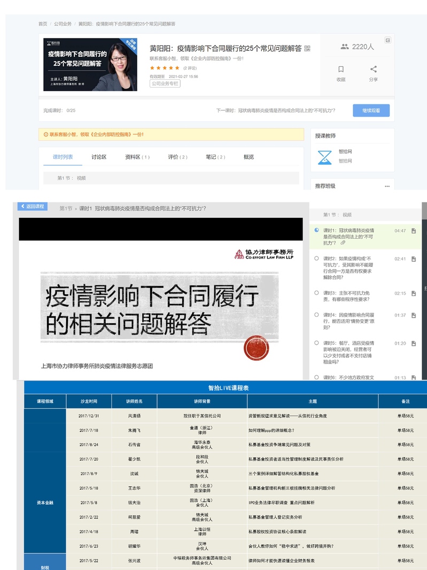Image resolution: width=427 pixels, height=570 pixels.
Task: Select the 课时3 status circle
Action: (316, 293)
